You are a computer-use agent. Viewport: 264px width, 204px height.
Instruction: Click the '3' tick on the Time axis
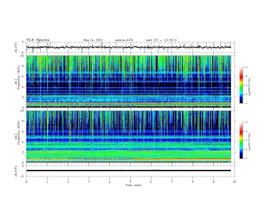pyautogui.click(x=89, y=182)
